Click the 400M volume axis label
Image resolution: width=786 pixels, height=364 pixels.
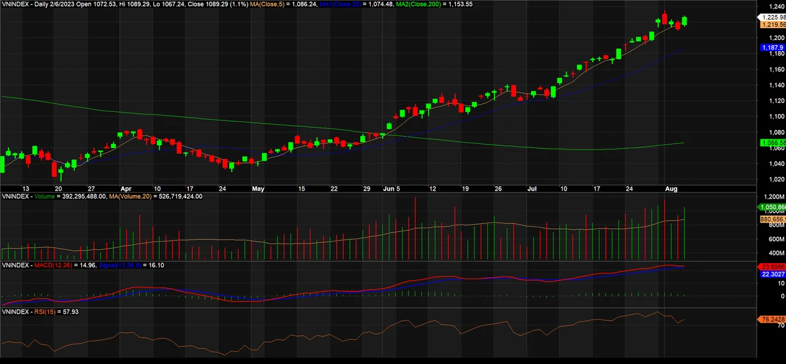(x=777, y=253)
